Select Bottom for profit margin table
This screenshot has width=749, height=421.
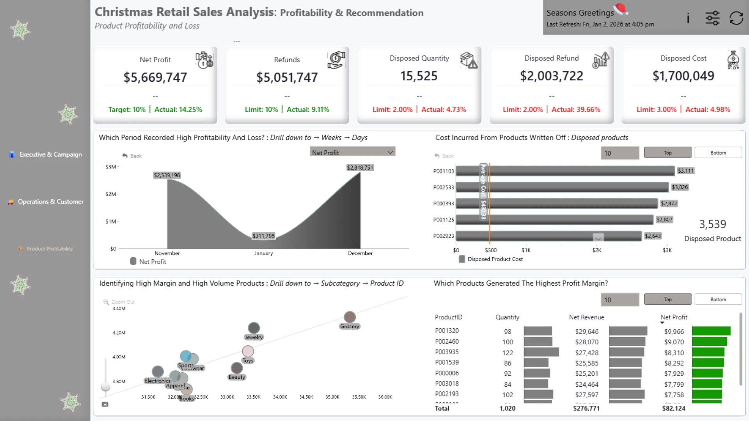click(x=718, y=299)
